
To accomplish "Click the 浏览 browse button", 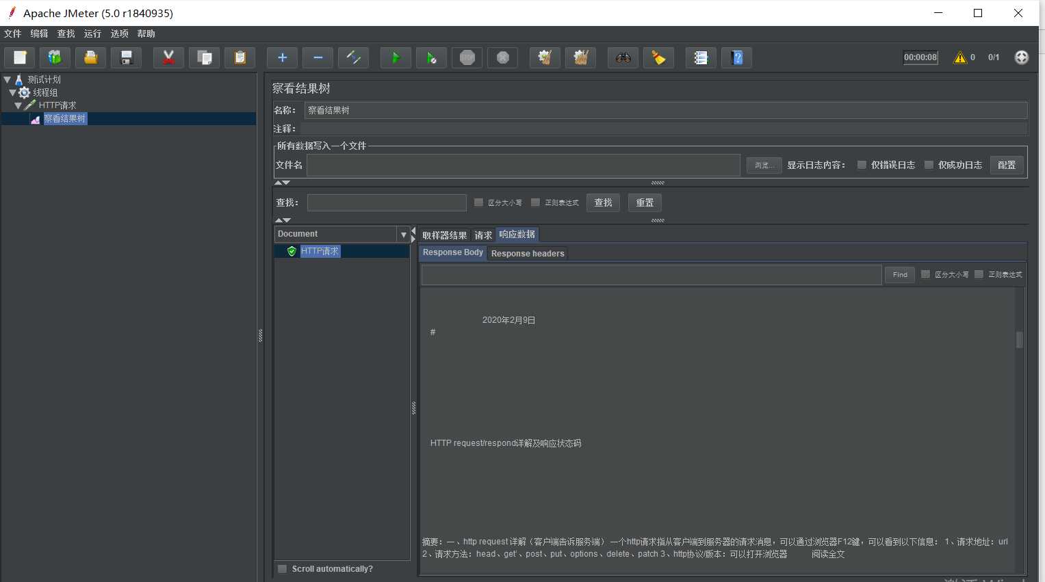I will tap(764, 166).
